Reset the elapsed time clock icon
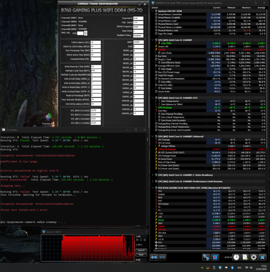 [236, 257]
